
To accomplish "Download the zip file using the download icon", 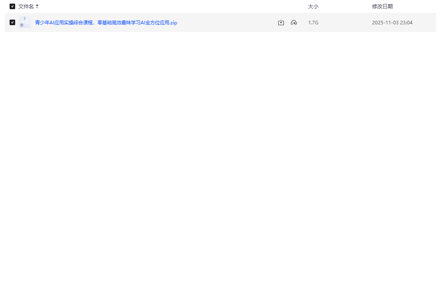I will (x=281, y=23).
